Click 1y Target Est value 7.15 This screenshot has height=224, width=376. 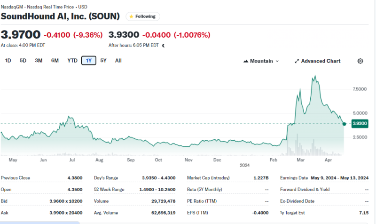click(x=364, y=213)
